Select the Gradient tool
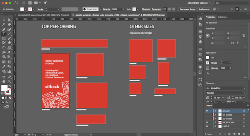This screenshot has width=250, height=136. [x=9, y=62]
